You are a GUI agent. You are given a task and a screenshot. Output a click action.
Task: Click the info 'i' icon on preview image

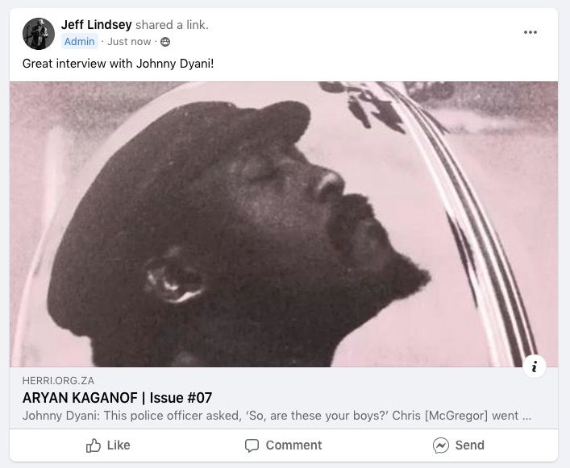[534, 367]
